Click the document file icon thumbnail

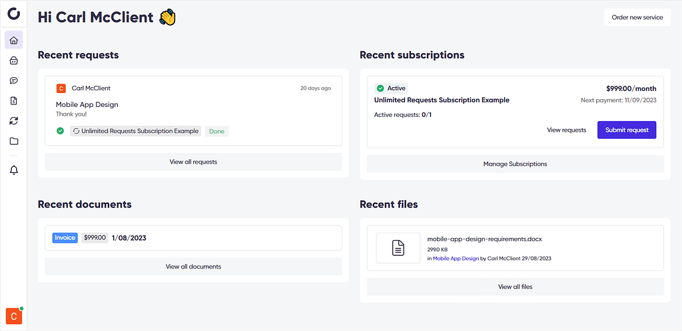point(398,248)
